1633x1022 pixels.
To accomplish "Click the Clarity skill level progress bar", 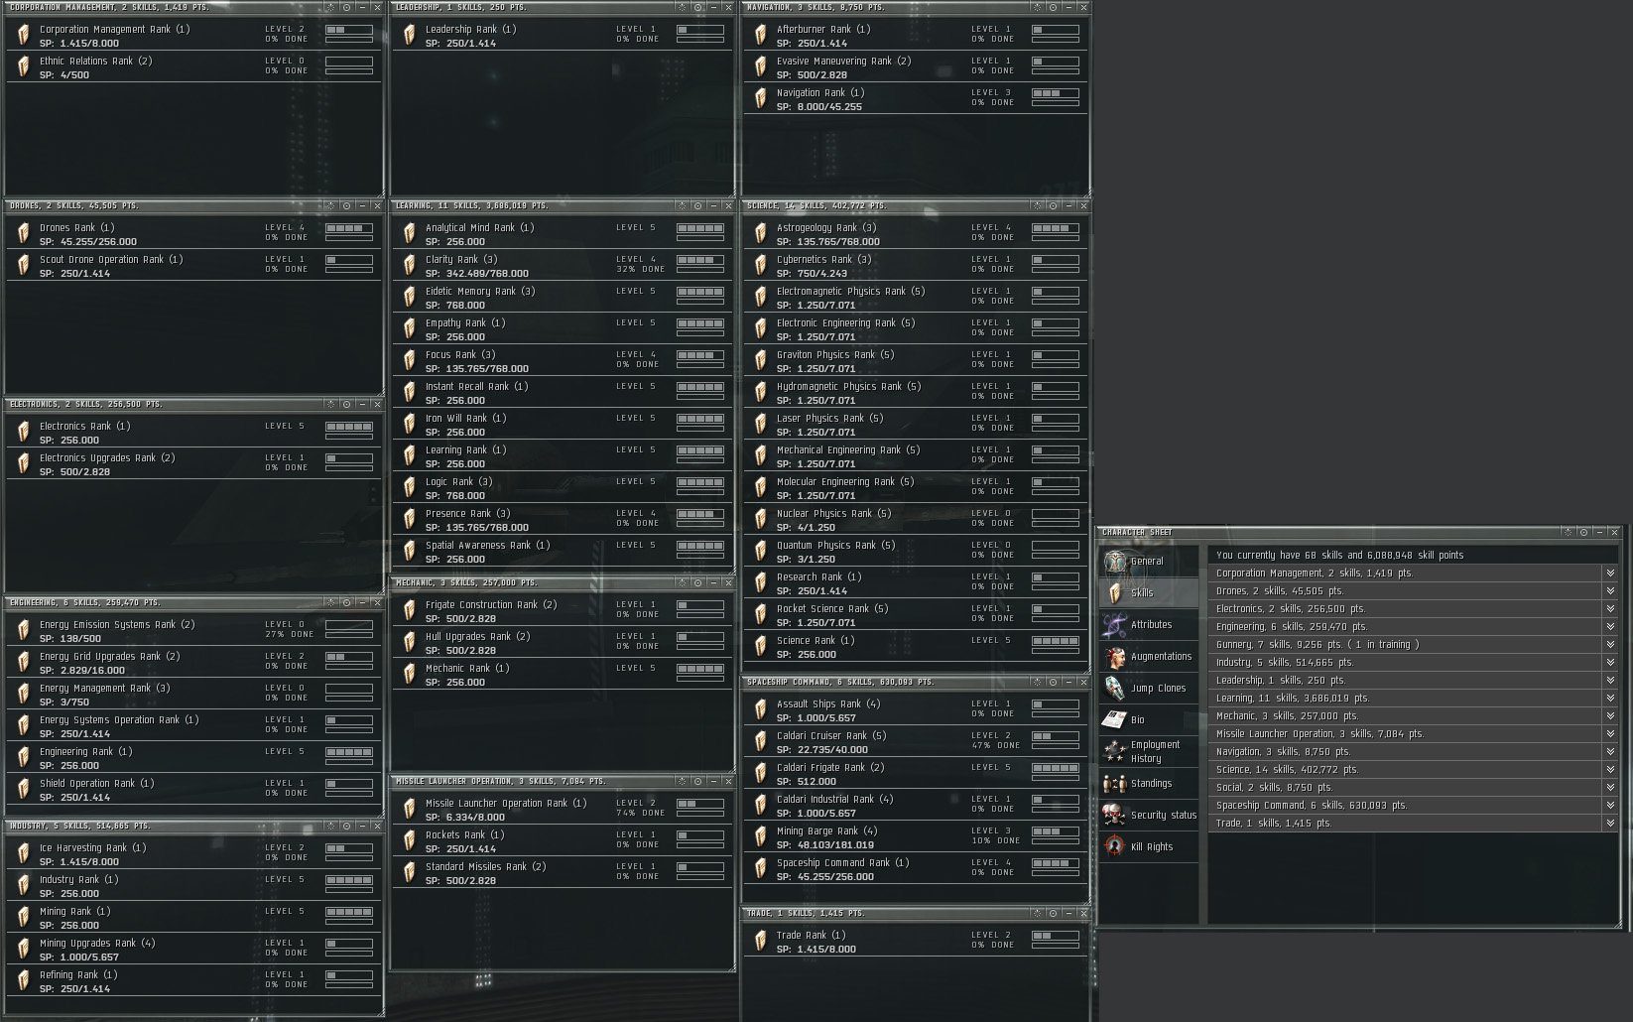I will click(x=700, y=261).
